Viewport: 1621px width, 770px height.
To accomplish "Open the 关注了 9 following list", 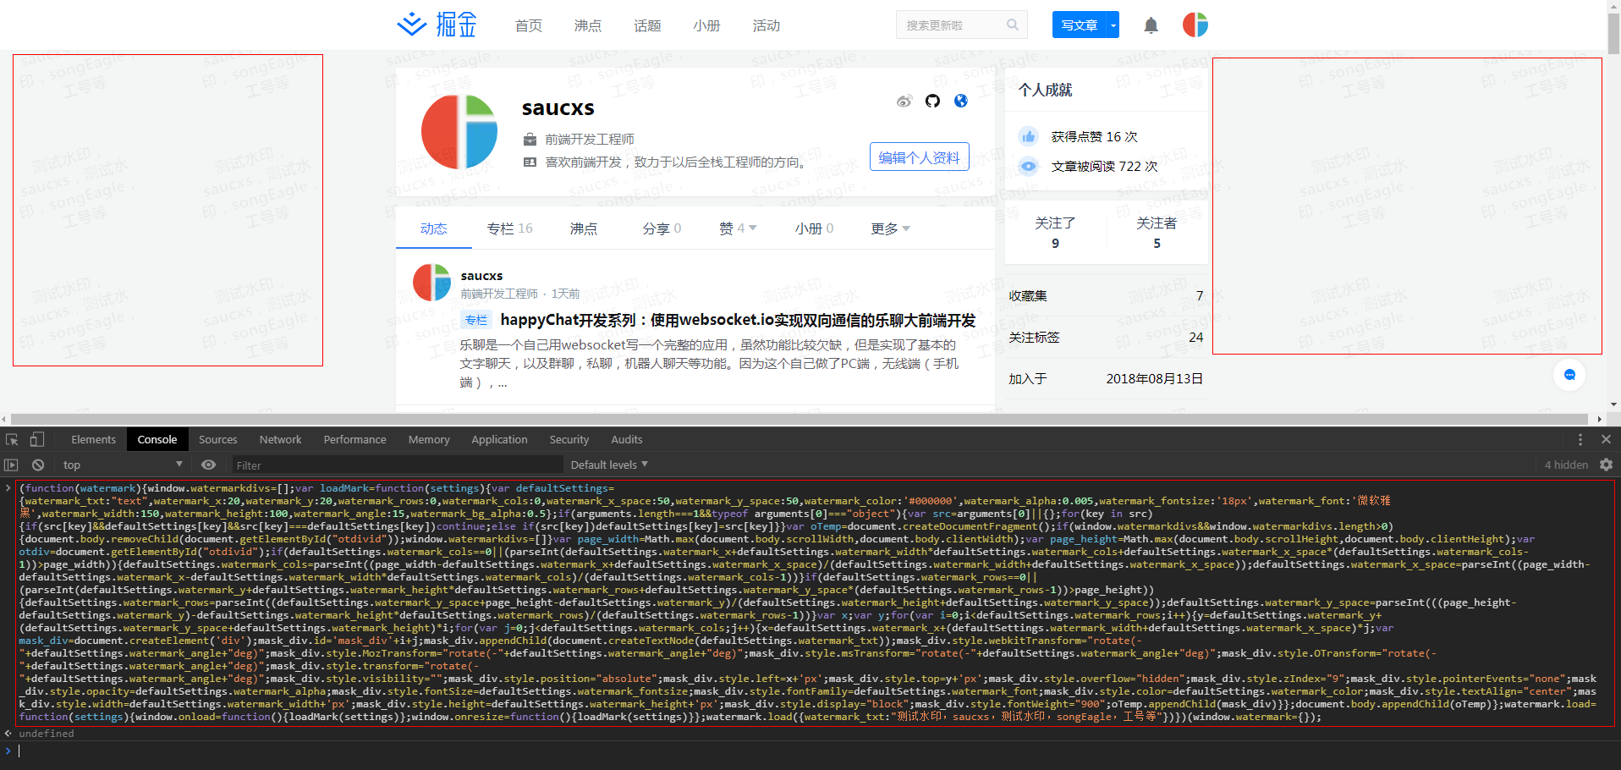I will (x=1055, y=233).
